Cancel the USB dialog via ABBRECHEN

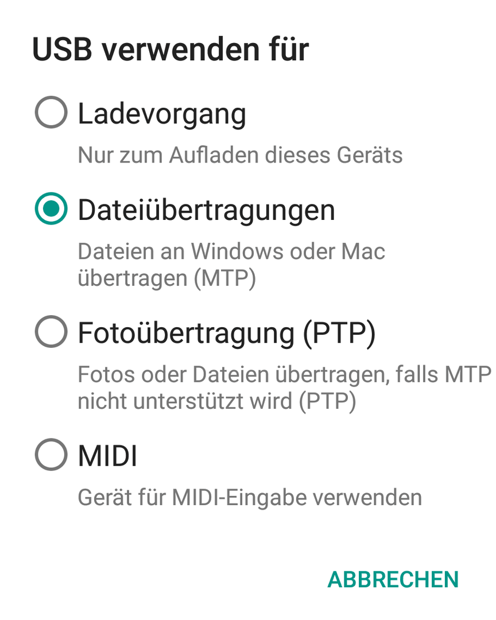pyautogui.click(x=393, y=579)
